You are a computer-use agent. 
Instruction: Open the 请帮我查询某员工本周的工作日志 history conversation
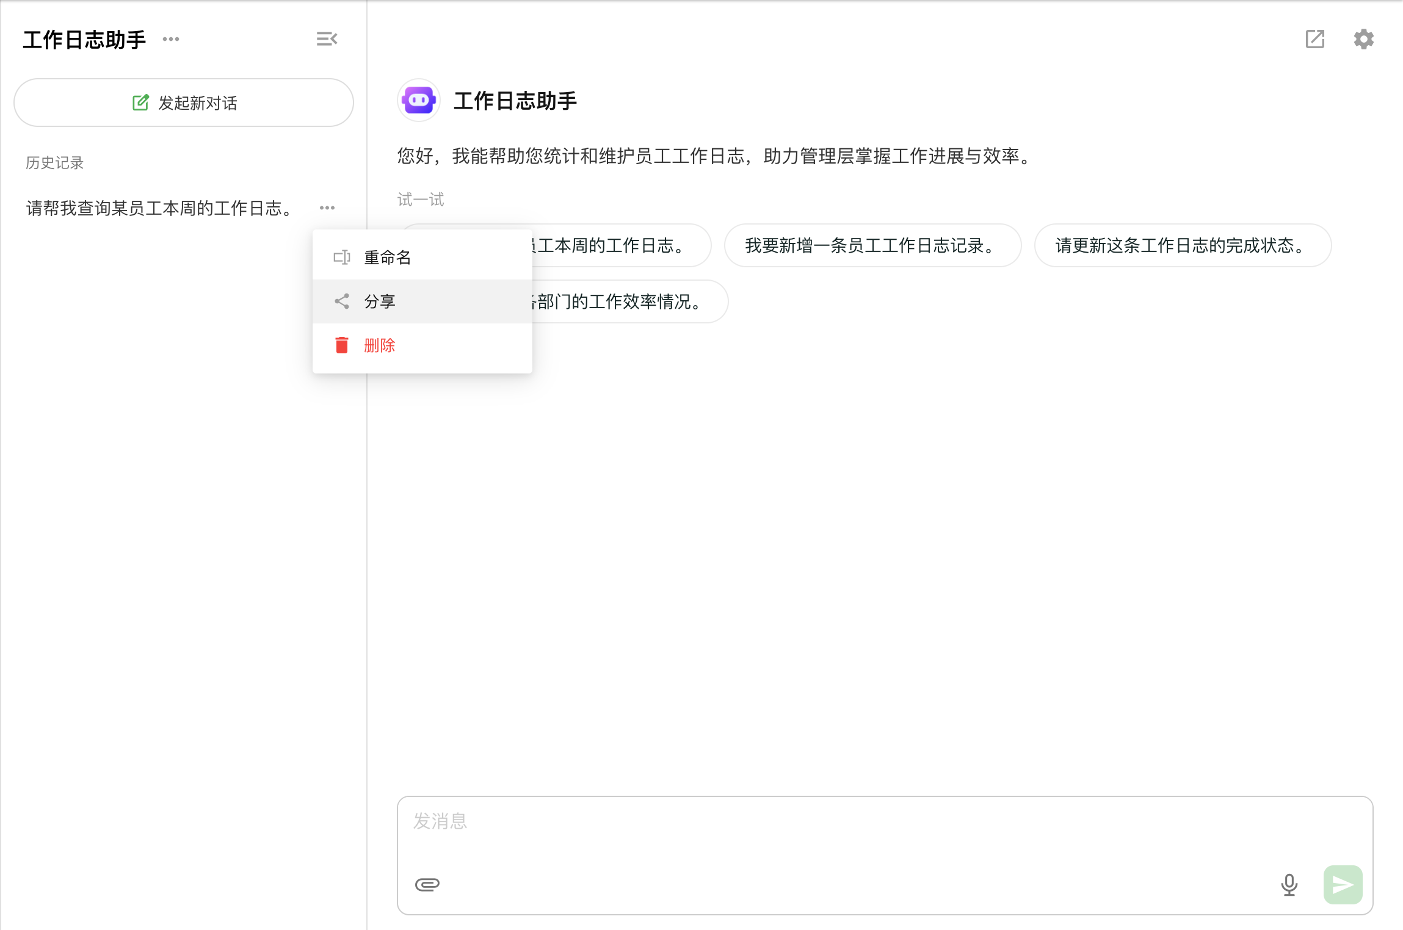point(160,208)
